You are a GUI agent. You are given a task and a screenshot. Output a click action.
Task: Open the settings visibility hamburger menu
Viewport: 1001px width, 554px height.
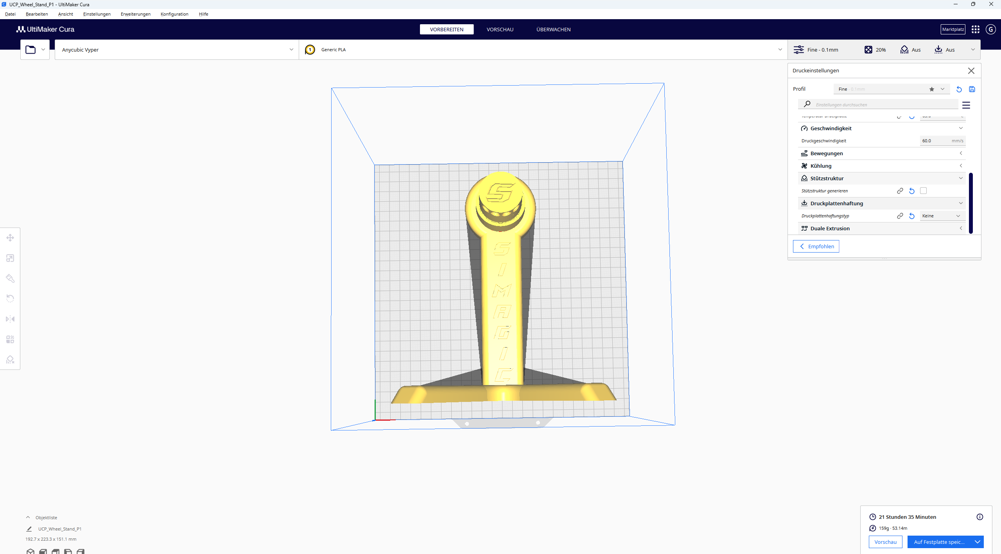pyautogui.click(x=966, y=105)
